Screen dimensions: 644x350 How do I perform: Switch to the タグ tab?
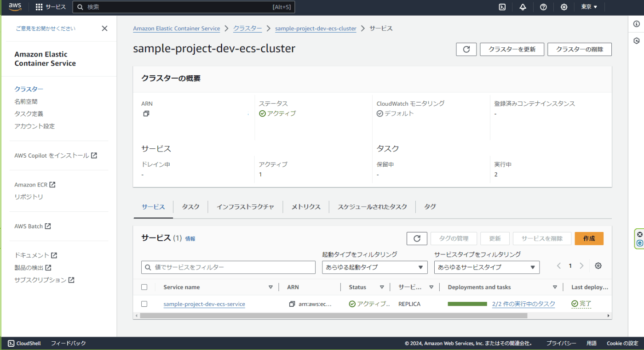[430, 207]
